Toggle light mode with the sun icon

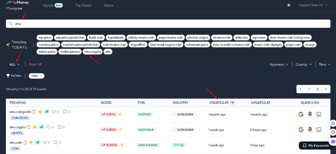[289, 5]
